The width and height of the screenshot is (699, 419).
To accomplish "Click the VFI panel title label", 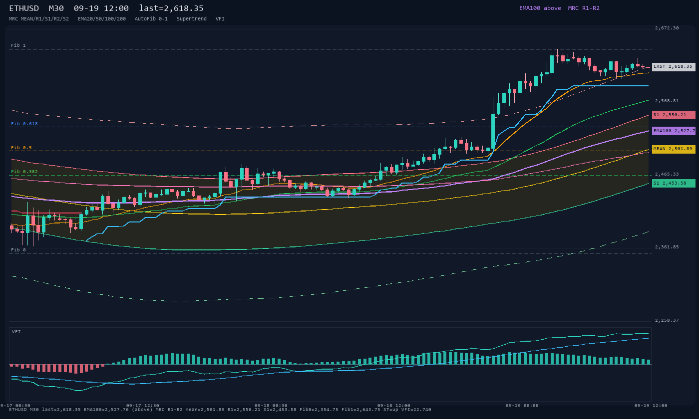I will tap(16, 332).
